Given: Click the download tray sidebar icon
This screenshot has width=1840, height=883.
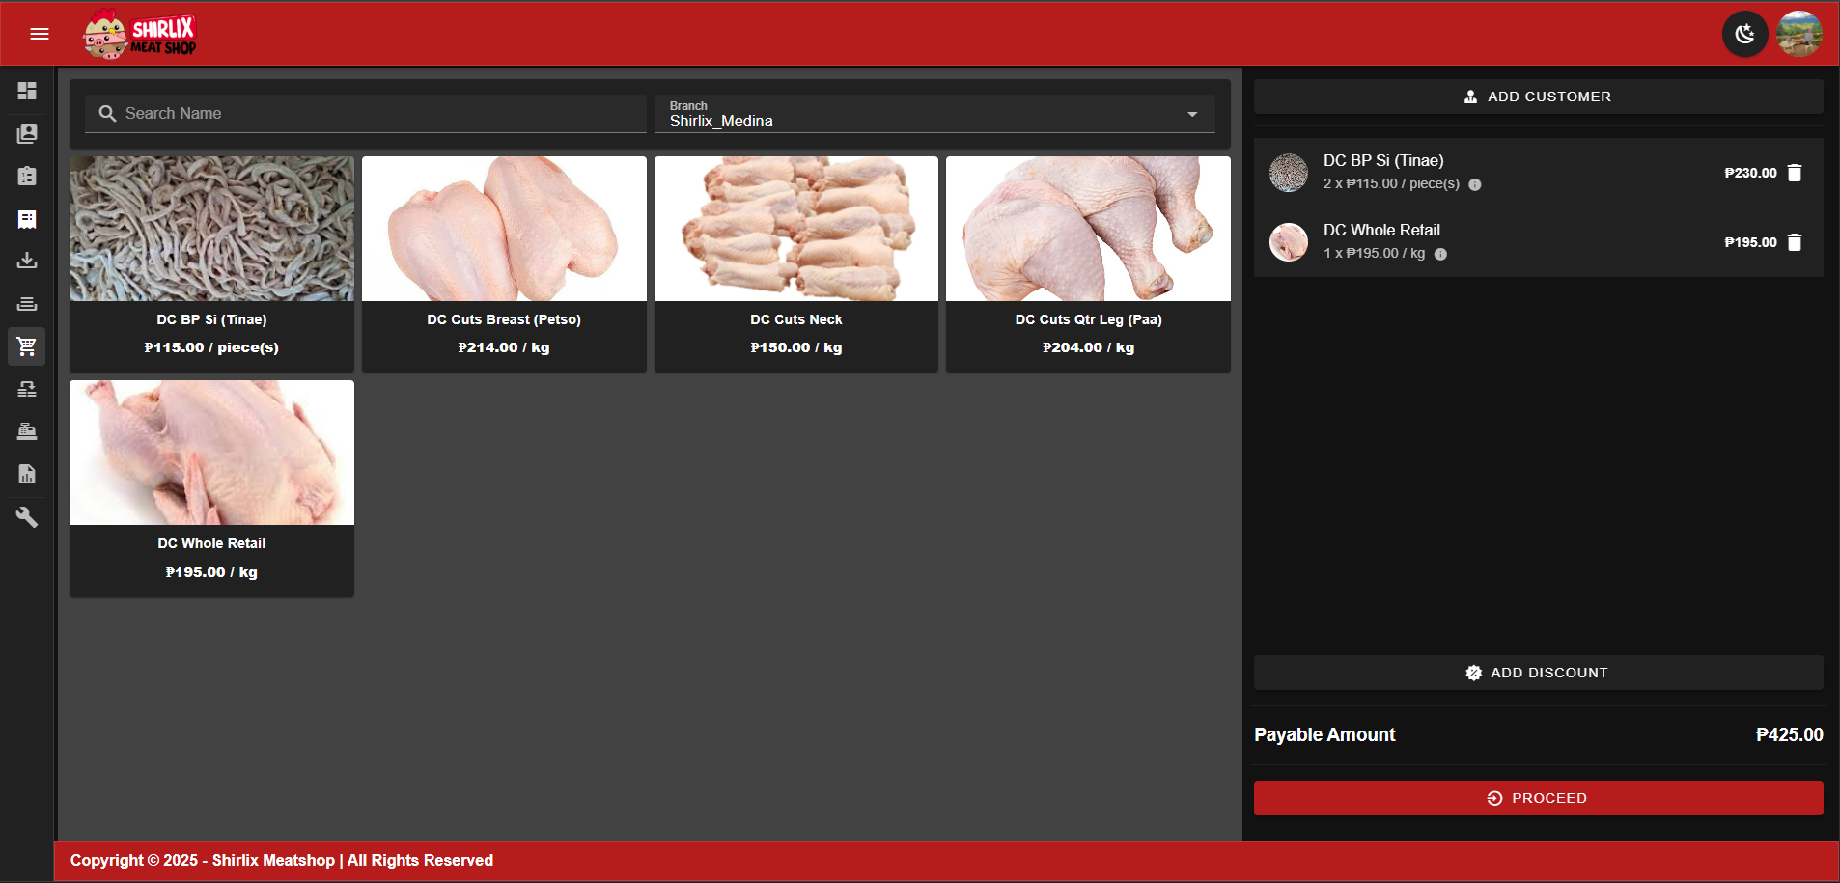Looking at the screenshot, I should click(27, 261).
